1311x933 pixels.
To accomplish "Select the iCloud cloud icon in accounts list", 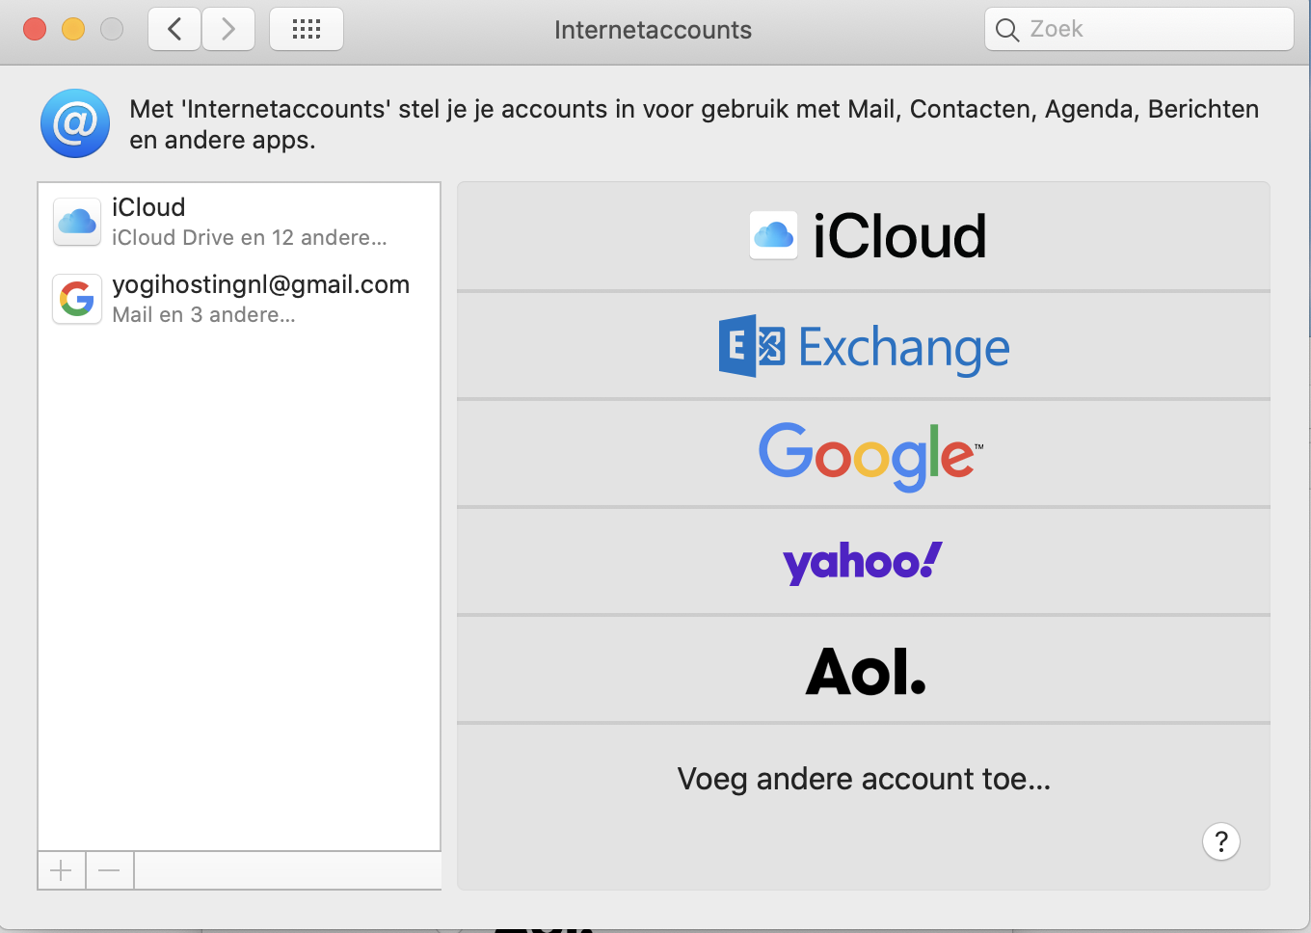I will click(x=77, y=222).
